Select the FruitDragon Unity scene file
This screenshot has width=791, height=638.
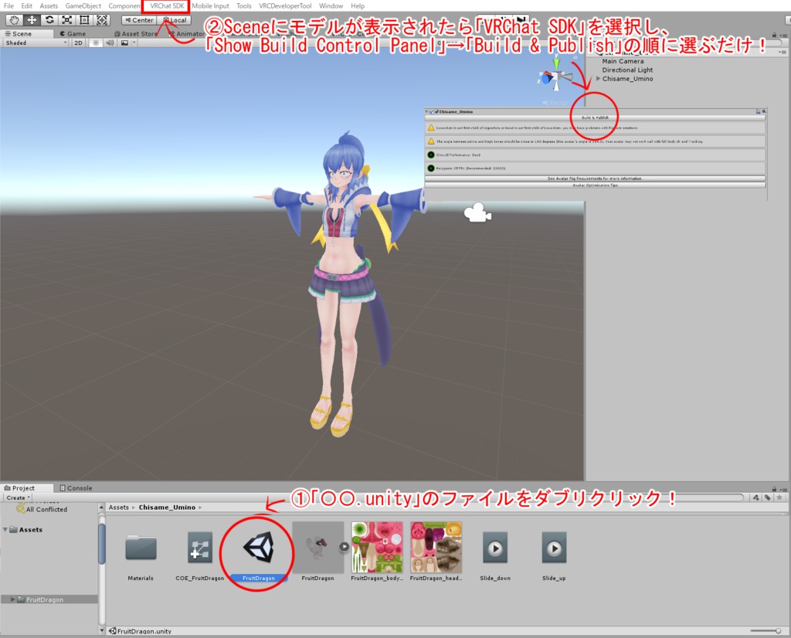click(x=258, y=547)
